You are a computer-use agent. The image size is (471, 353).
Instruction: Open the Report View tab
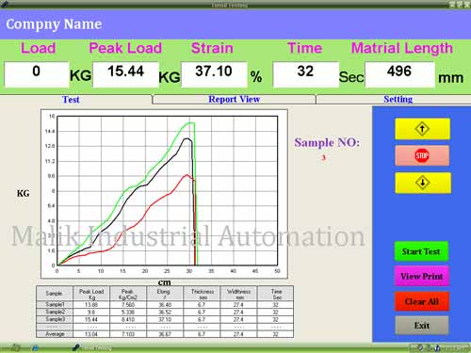pos(234,99)
